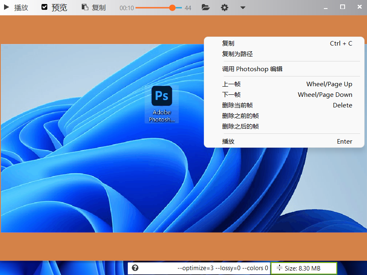
Task: Advance to next frame via 下一帧
Action: (231, 95)
